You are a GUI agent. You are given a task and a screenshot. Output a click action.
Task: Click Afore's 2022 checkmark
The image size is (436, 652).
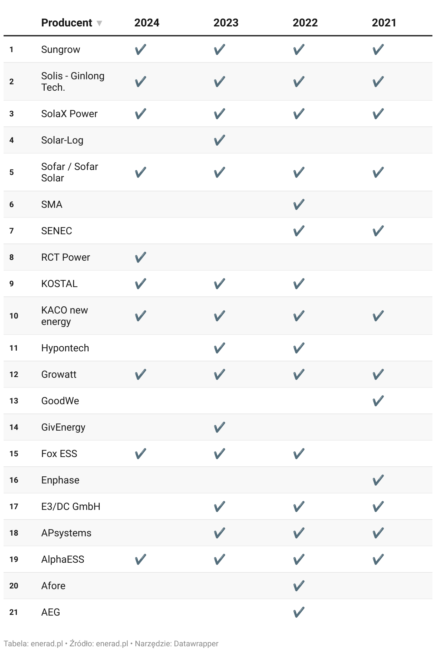pyautogui.click(x=299, y=586)
